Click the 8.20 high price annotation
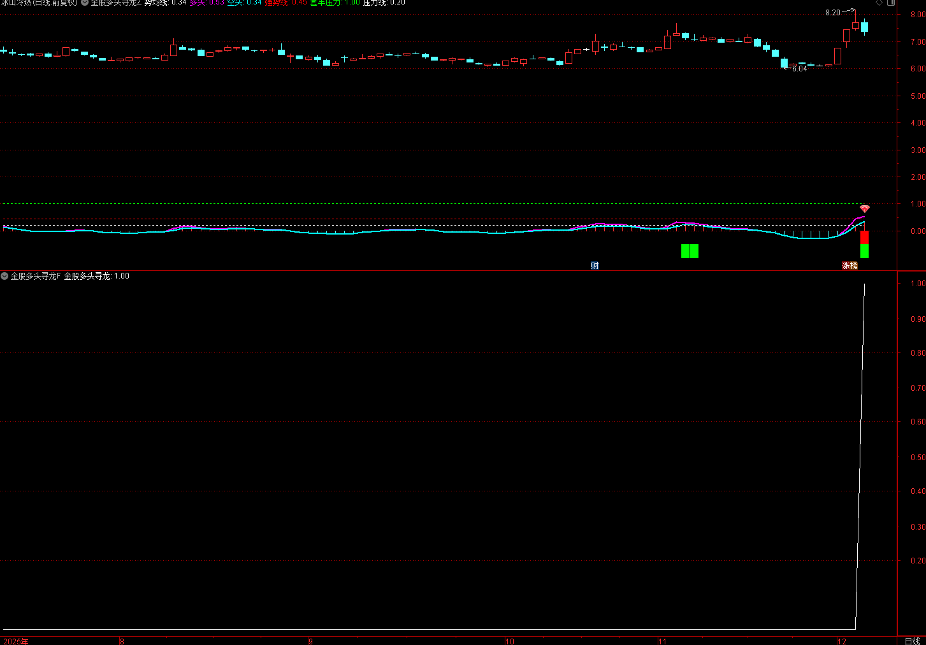 pyautogui.click(x=832, y=13)
